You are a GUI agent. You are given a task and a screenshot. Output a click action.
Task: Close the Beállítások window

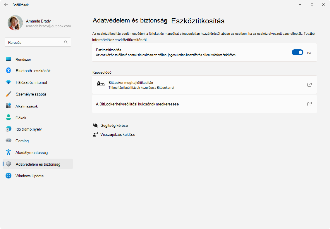point(324,5)
